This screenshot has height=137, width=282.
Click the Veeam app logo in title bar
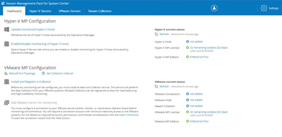(x=3, y=3)
